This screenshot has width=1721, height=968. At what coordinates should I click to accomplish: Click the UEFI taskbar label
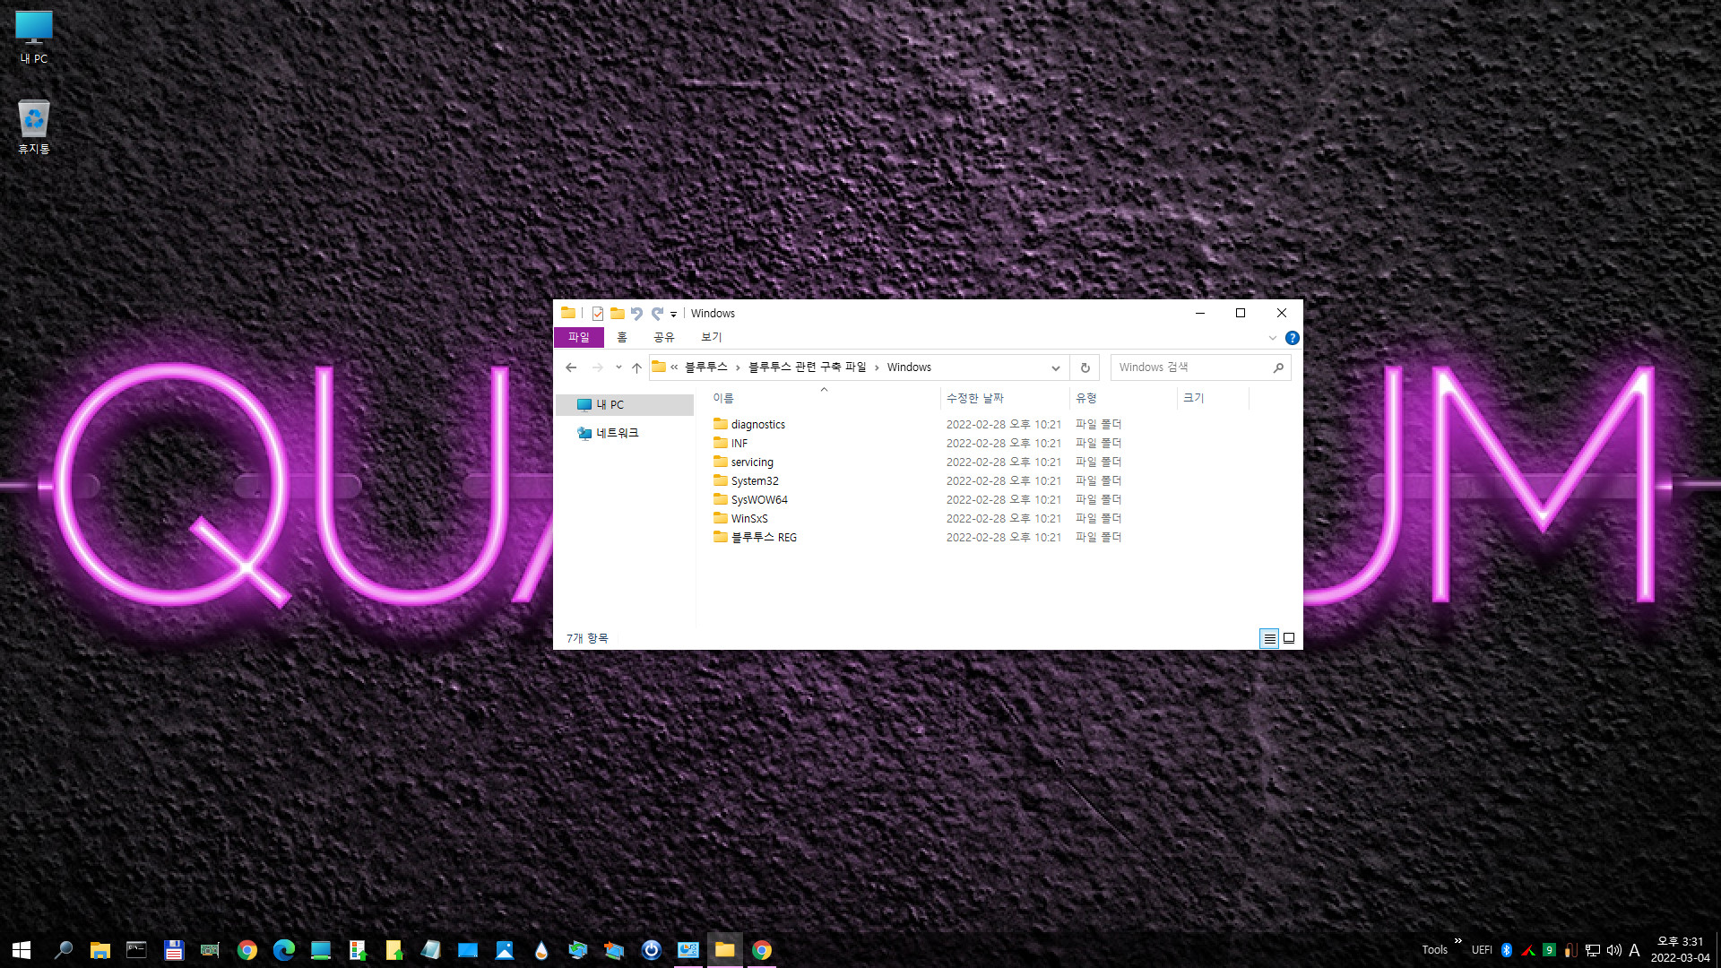1482,950
